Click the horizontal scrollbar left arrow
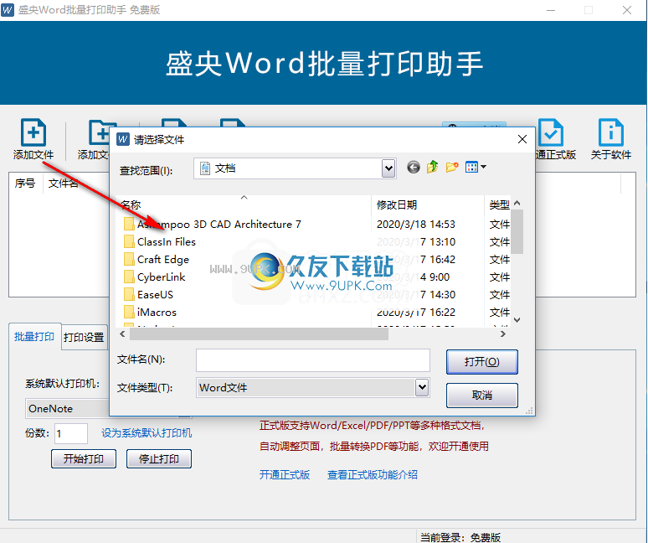The image size is (648, 543). (x=122, y=334)
